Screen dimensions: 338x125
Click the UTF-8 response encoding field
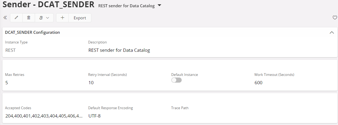pos(95,116)
